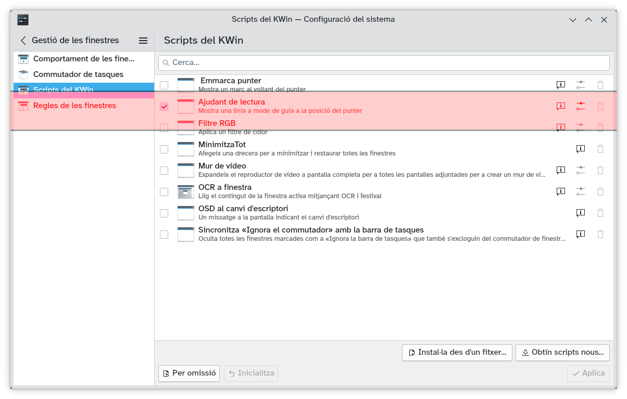627x399 pixels.
Task: Configure the Ajudant de lectura script
Action: click(x=581, y=106)
